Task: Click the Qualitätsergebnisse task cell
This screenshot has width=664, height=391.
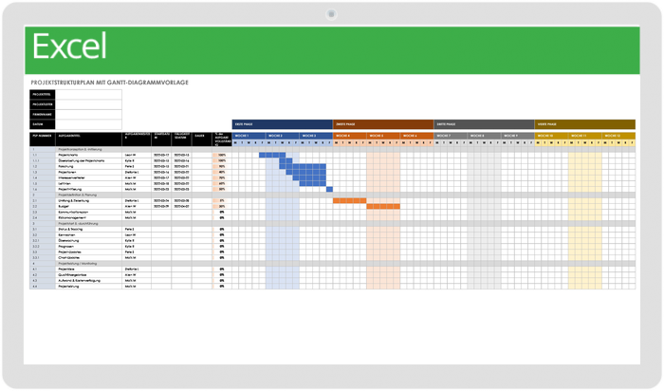Action: point(88,275)
